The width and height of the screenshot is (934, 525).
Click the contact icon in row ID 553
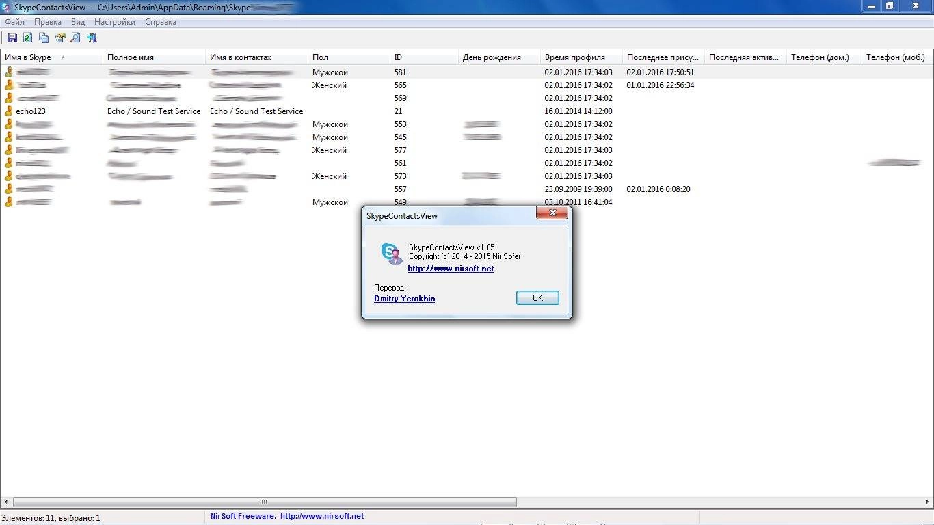[x=9, y=124]
